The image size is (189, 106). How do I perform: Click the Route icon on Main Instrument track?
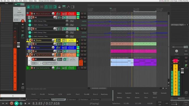coord(58,14)
